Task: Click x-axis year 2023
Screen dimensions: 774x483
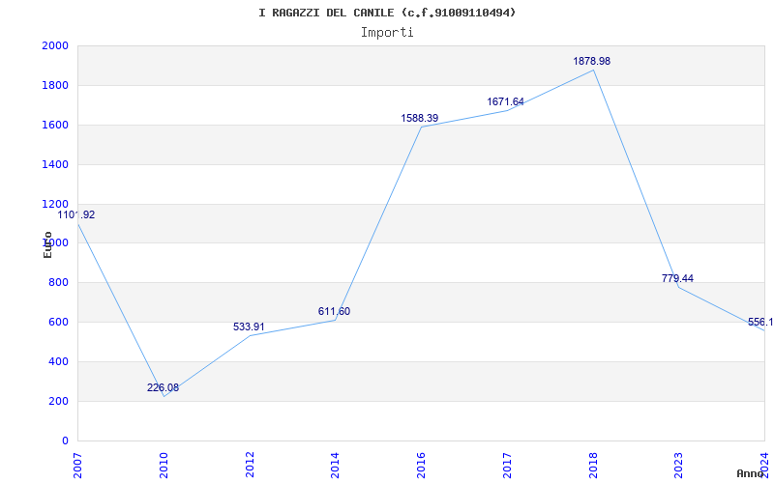Action: point(679,466)
